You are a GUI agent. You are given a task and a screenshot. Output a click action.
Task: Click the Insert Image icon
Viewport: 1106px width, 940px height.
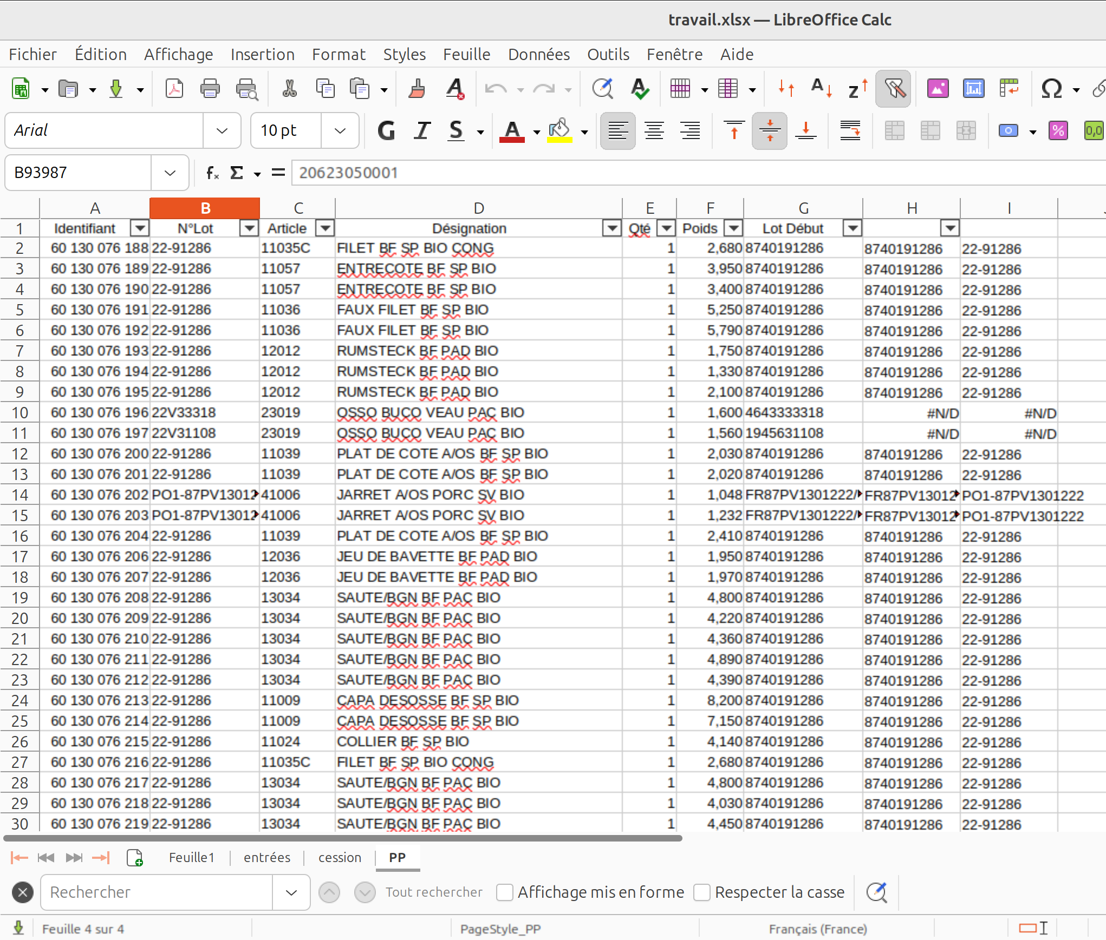pos(938,89)
